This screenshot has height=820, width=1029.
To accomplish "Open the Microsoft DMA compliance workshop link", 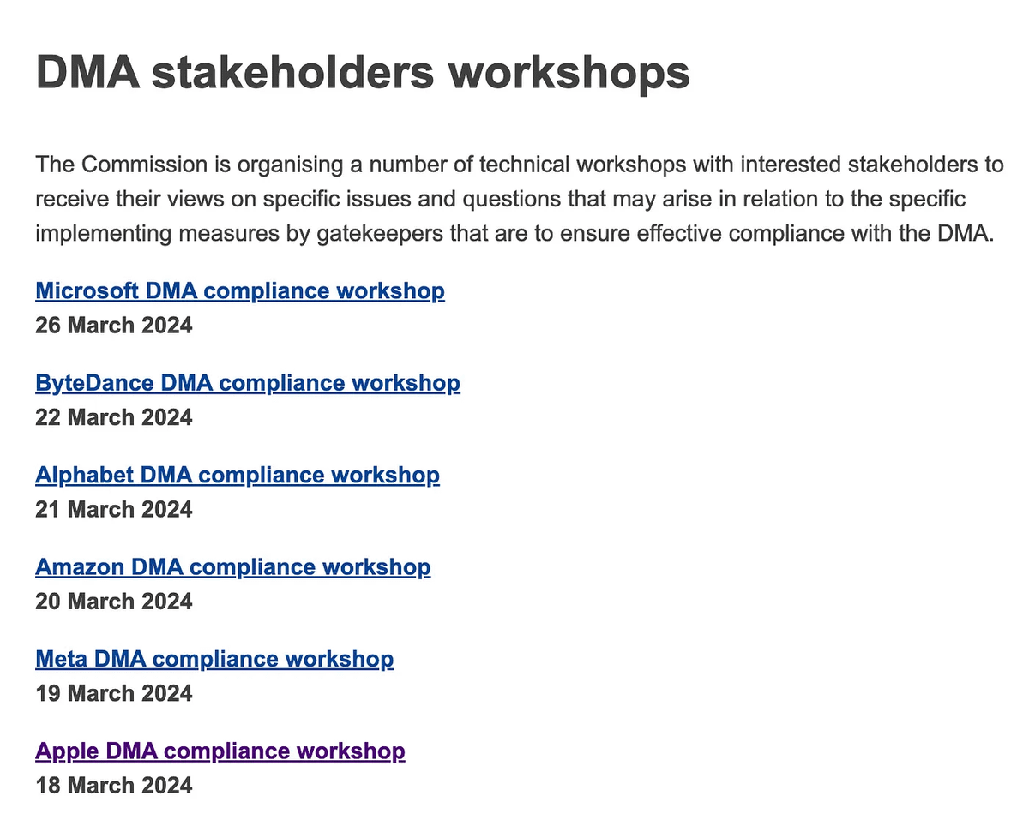I will [x=240, y=291].
